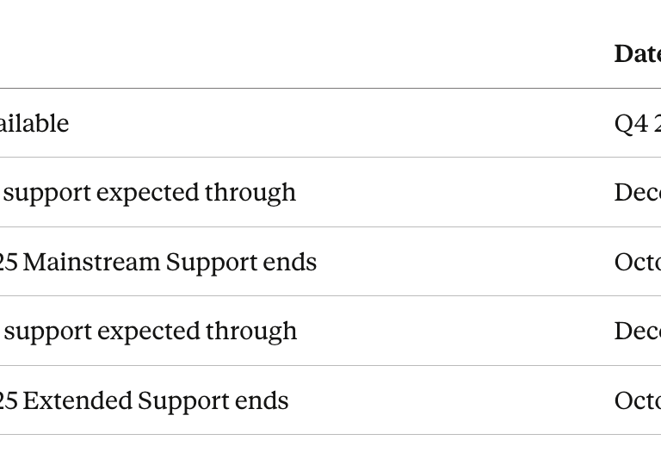
Task: Click the word "Extended"
Action: click(x=77, y=400)
